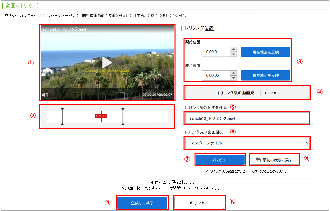This screenshot has height=211, width=330.
Task: Click the video filename overlay sample10_トリミング.mp4
Action: (64, 29)
